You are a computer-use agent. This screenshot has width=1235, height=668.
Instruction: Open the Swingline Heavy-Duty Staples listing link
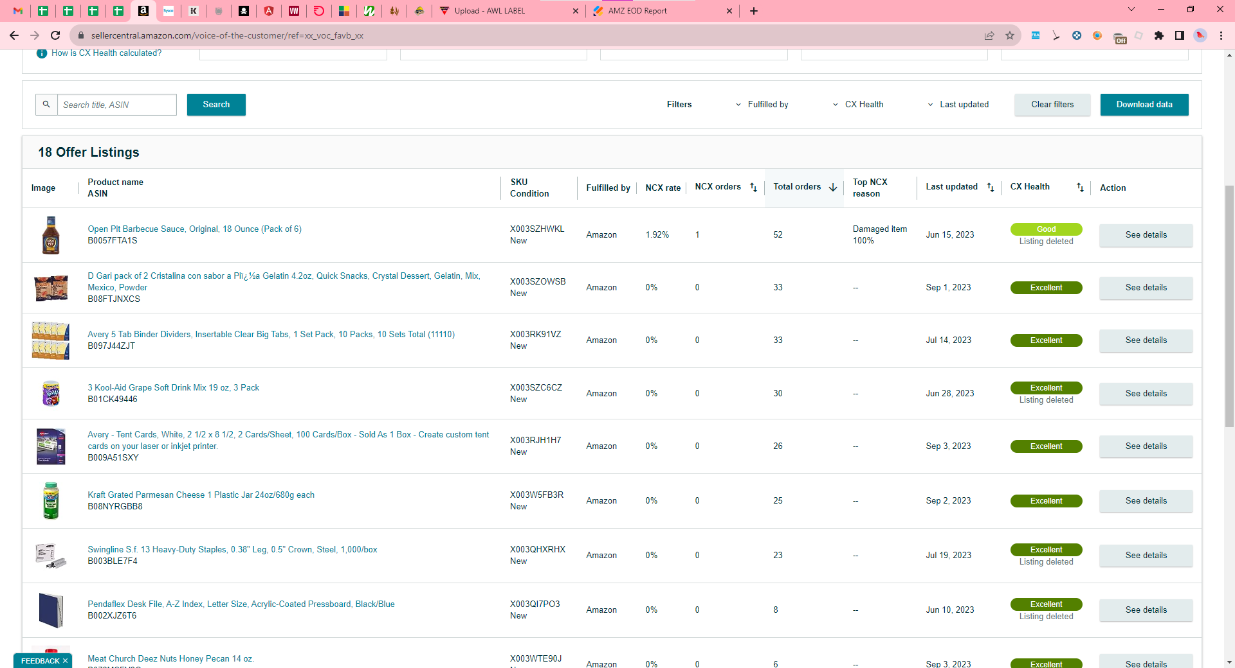pos(232,550)
